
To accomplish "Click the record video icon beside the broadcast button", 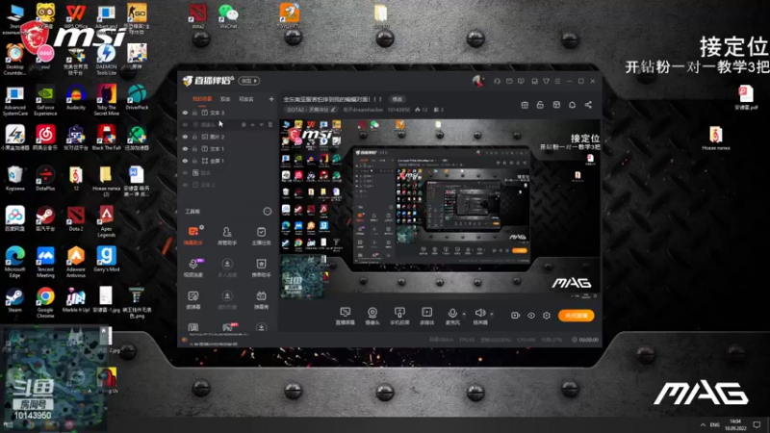I will pos(515,316).
